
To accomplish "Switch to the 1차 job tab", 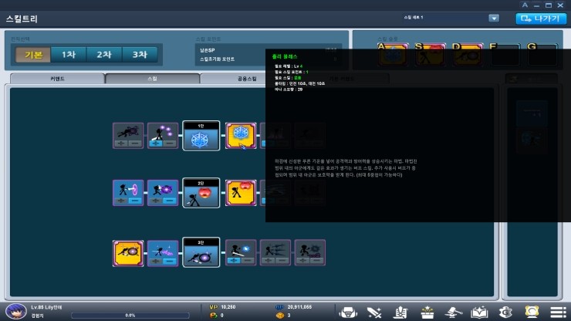I will [69, 55].
